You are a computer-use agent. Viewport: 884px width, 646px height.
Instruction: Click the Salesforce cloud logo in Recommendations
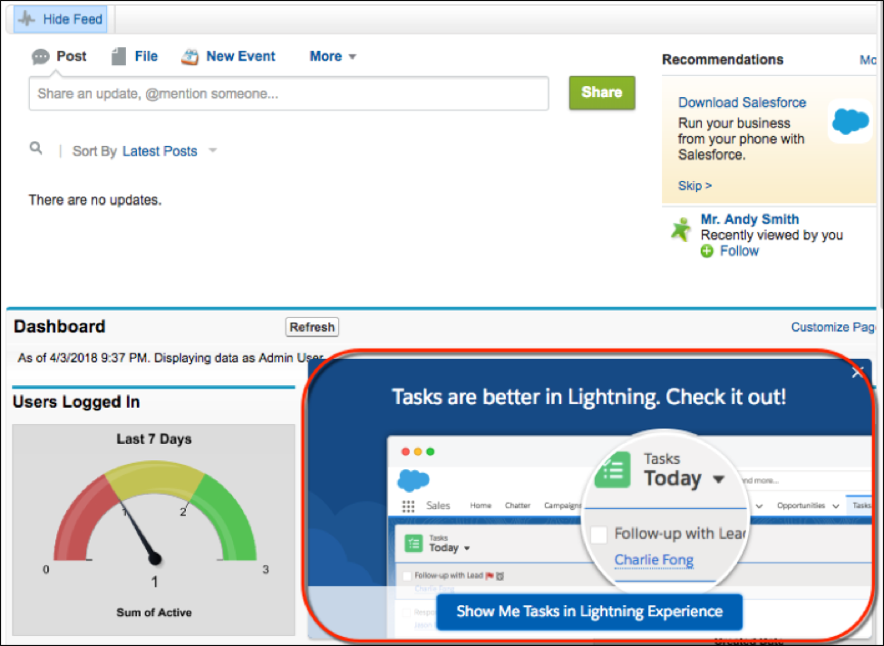pyautogui.click(x=850, y=121)
